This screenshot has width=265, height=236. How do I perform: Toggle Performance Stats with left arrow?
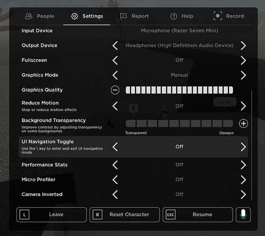115,165
